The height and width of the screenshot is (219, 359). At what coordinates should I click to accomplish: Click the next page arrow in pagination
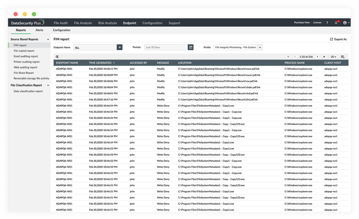pos(318,56)
